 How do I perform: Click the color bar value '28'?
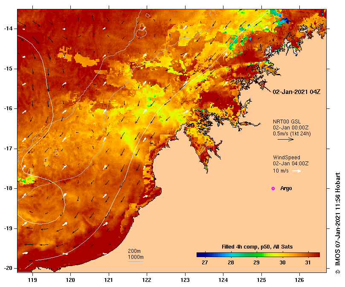(x=231, y=263)
